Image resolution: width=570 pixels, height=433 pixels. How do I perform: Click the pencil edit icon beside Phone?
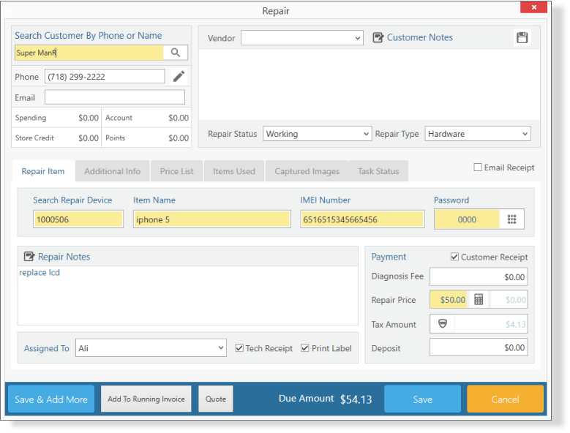[x=179, y=76]
